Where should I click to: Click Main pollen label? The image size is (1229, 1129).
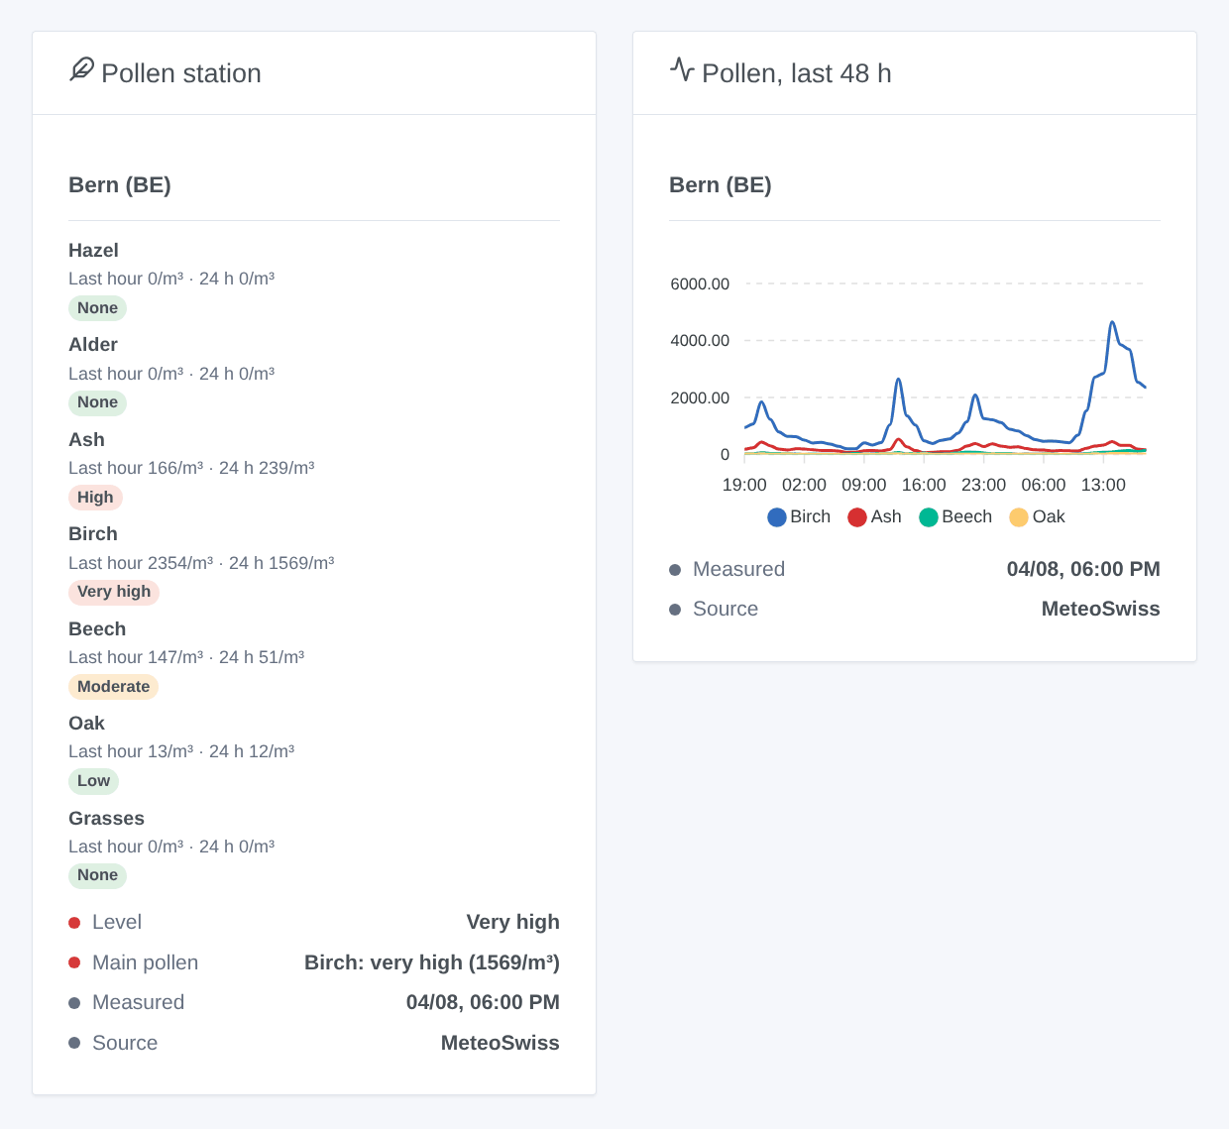coord(145,962)
